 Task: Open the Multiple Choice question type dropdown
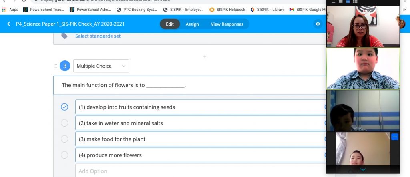coord(101,66)
